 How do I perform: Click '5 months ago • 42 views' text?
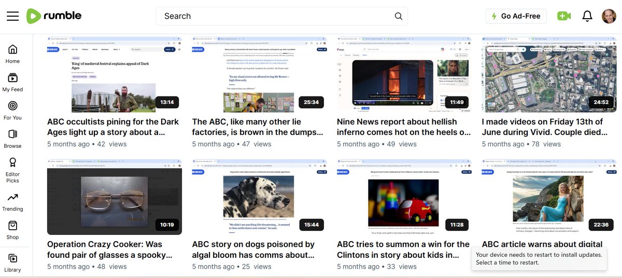87,144
